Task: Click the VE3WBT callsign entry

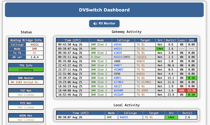Action: coord(118,69)
